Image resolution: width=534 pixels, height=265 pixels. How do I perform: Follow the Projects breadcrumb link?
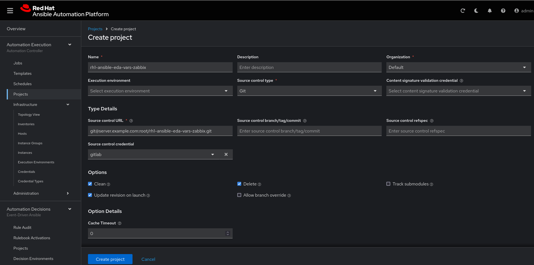(95, 29)
